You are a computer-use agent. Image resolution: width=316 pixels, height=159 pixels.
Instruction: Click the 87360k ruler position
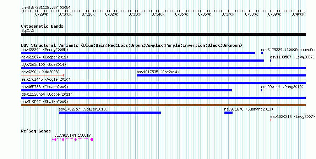coord(205,14)
